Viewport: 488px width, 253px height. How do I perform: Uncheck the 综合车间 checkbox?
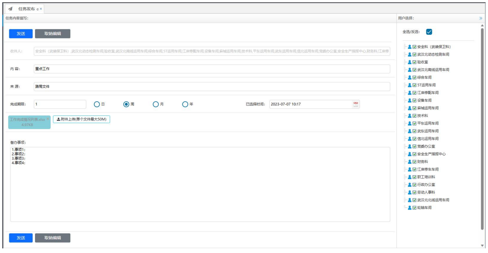414,77
